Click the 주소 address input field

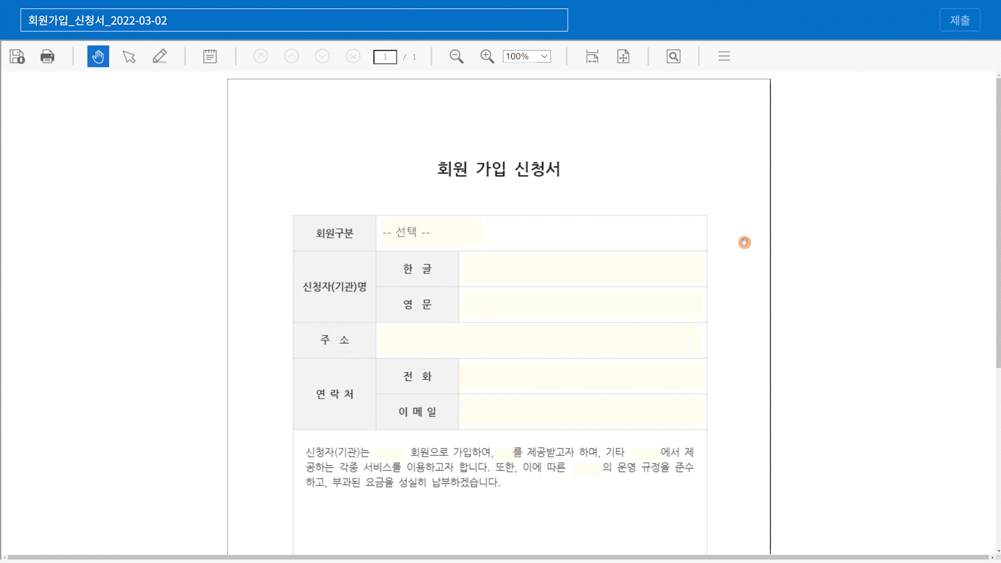point(540,340)
